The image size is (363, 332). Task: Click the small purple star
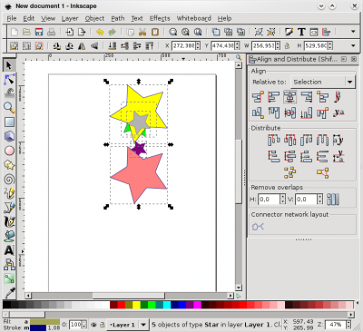pyautogui.click(x=139, y=149)
